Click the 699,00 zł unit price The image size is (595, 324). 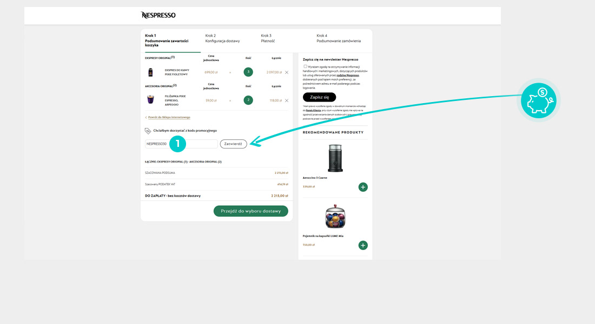pyautogui.click(x=211, y=72)
